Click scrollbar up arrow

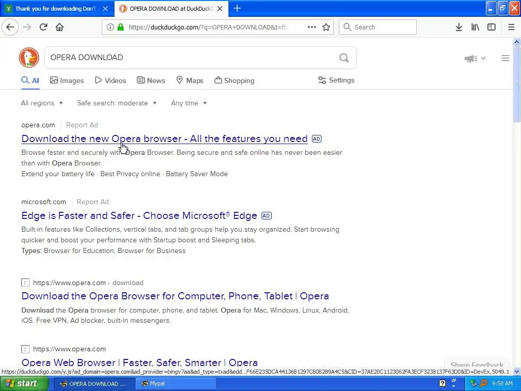click(x=516, y=42)
